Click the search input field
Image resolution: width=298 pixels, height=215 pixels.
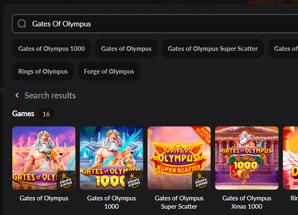[158, 24]
